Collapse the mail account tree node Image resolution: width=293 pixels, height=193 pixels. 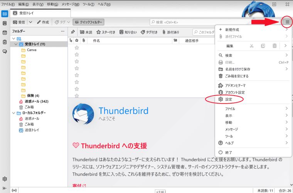point(13,39)
